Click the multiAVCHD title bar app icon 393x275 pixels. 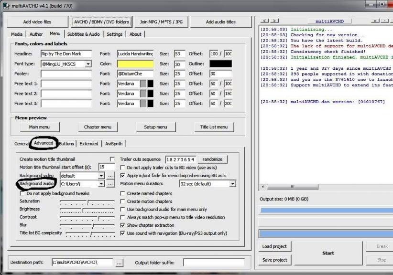[x=5, y=5]
